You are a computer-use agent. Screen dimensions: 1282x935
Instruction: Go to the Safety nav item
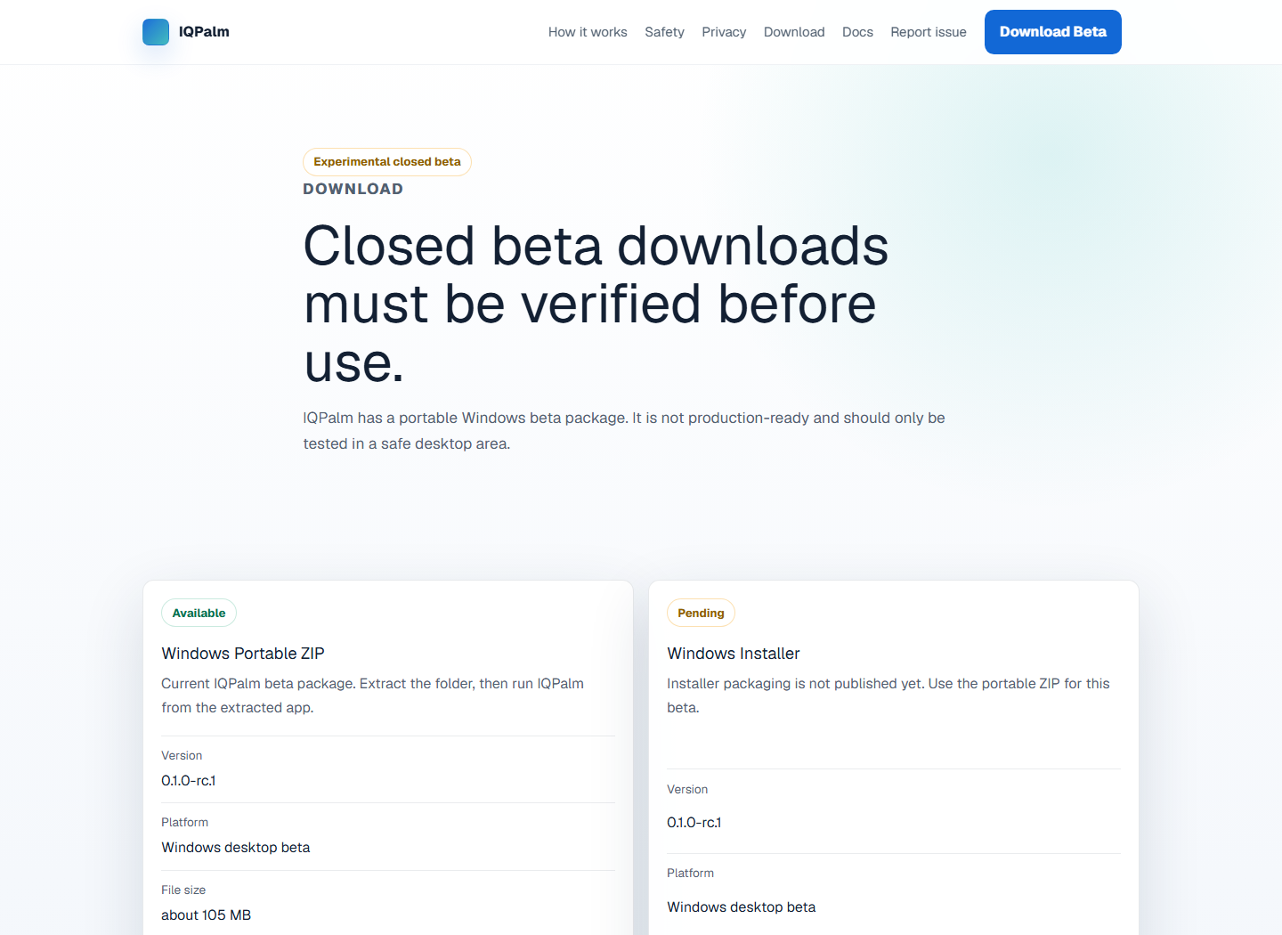(664, 32)
